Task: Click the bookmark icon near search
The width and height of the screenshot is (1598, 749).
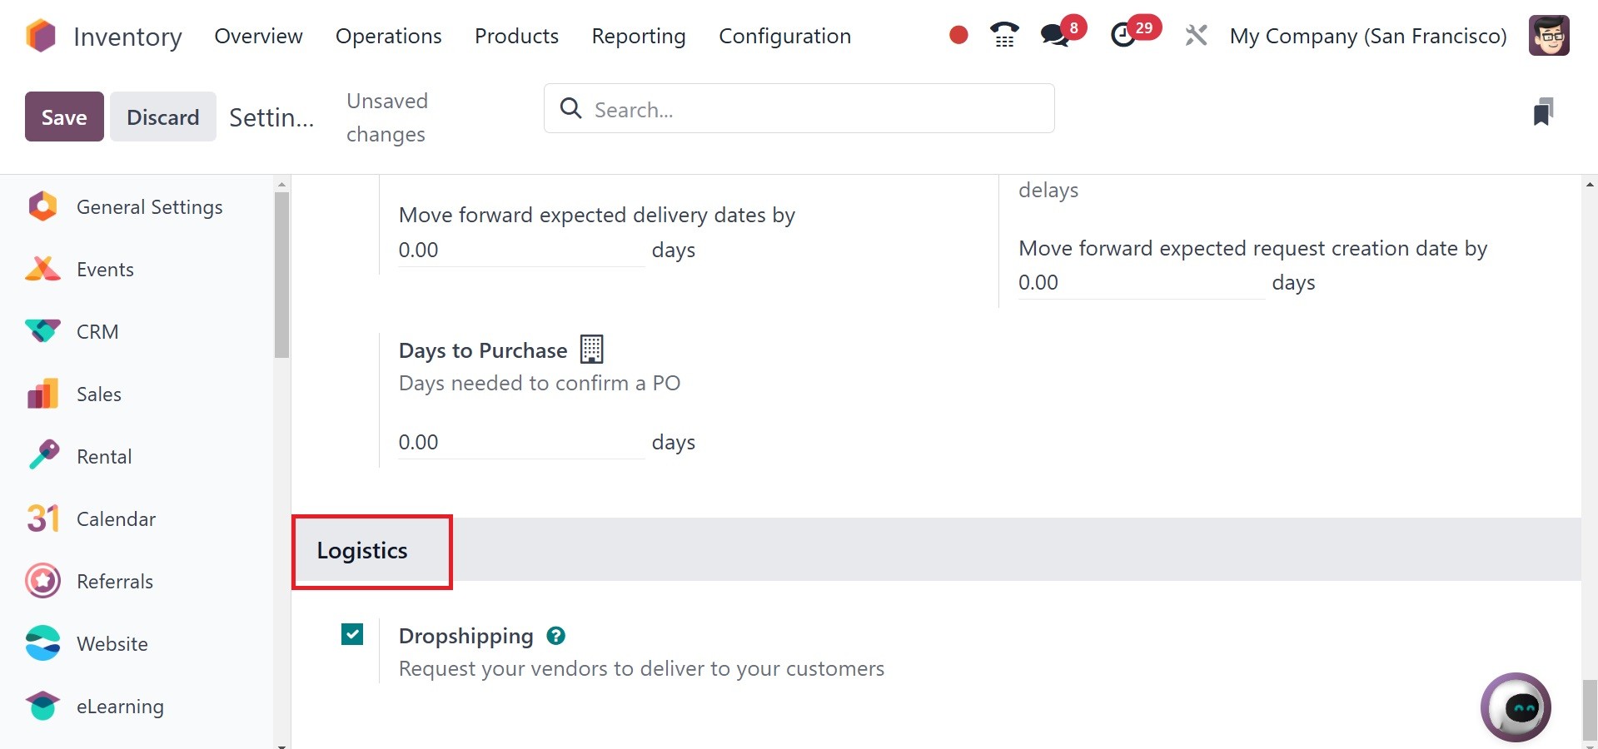Action: coord(1542,112)
